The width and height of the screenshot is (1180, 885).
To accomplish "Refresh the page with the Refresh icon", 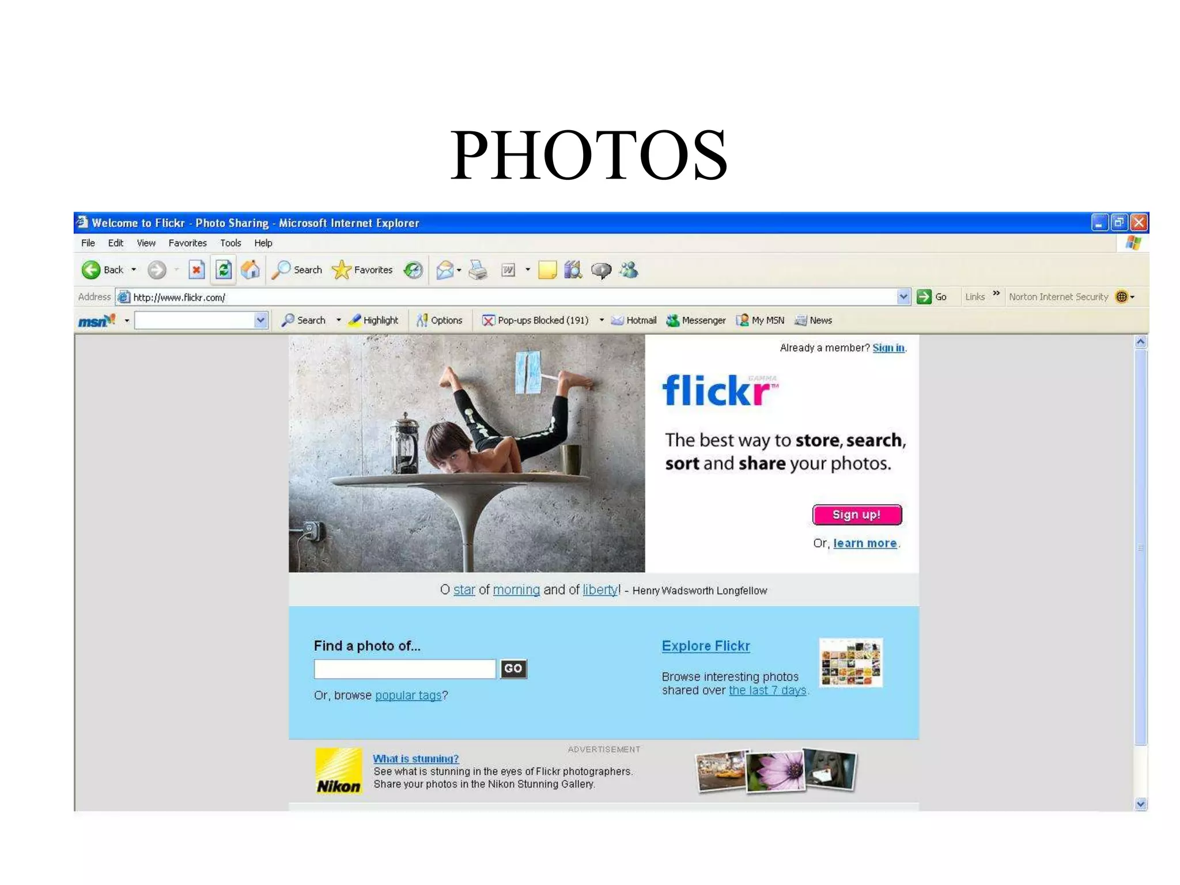I will coord(224,270).
